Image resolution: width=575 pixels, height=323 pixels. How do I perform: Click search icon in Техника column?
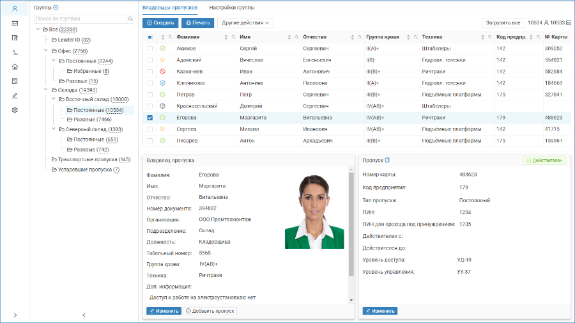[490, 37]
